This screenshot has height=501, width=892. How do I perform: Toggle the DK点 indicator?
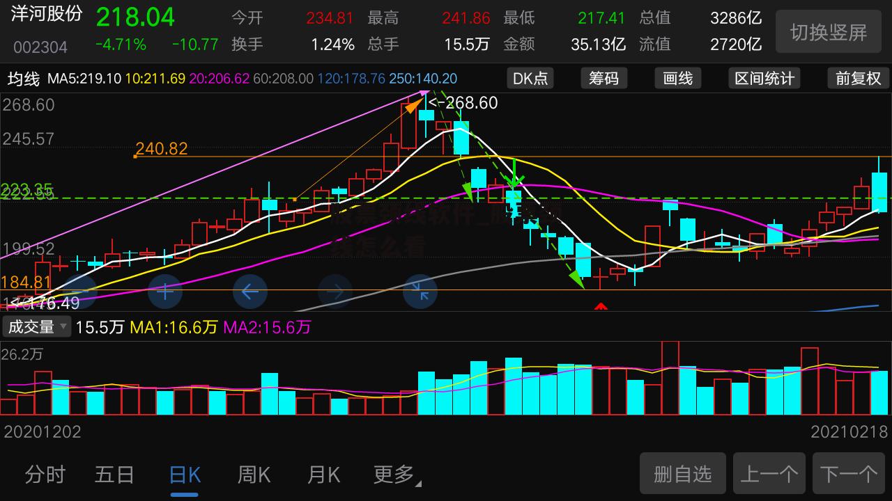(x=530, y=79)
